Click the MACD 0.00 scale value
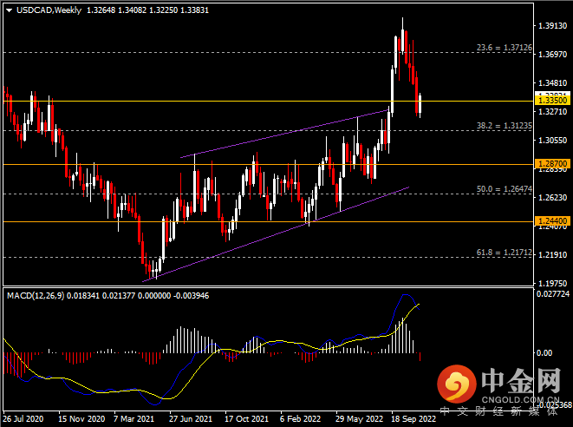 (x=544, y=352)
